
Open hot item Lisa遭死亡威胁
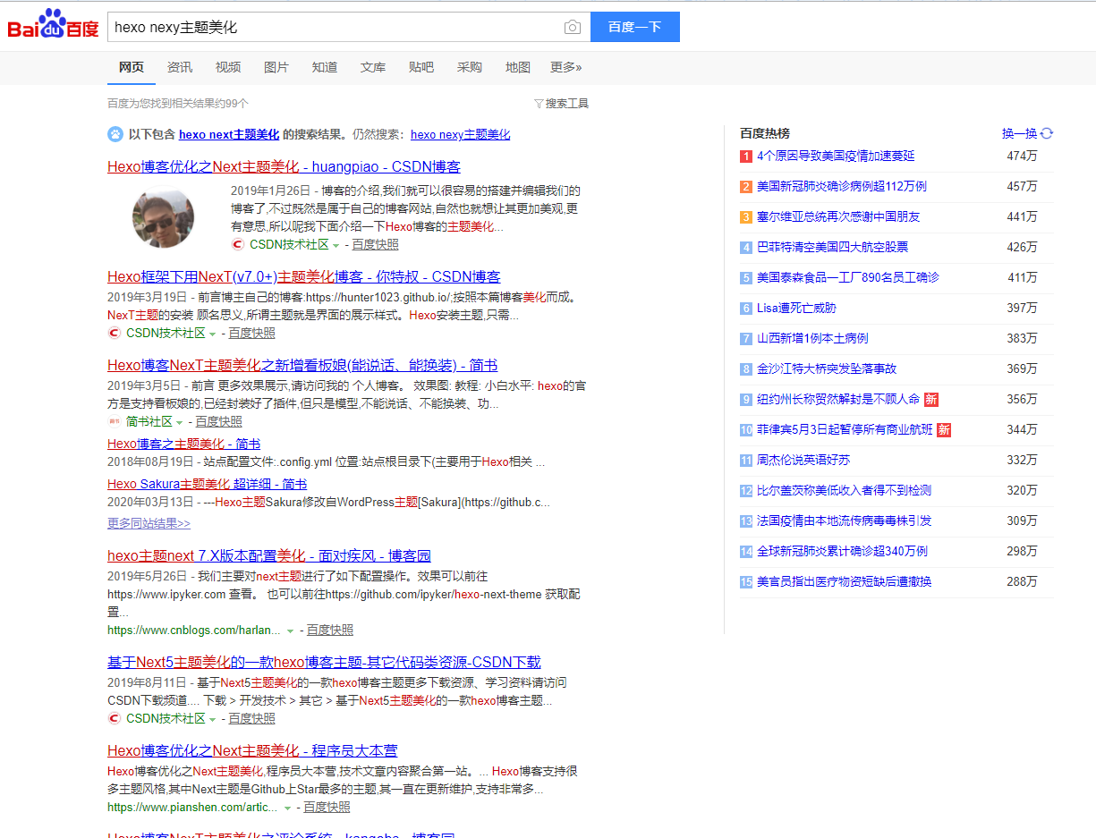pyautogui.click(x=796, y=308)
